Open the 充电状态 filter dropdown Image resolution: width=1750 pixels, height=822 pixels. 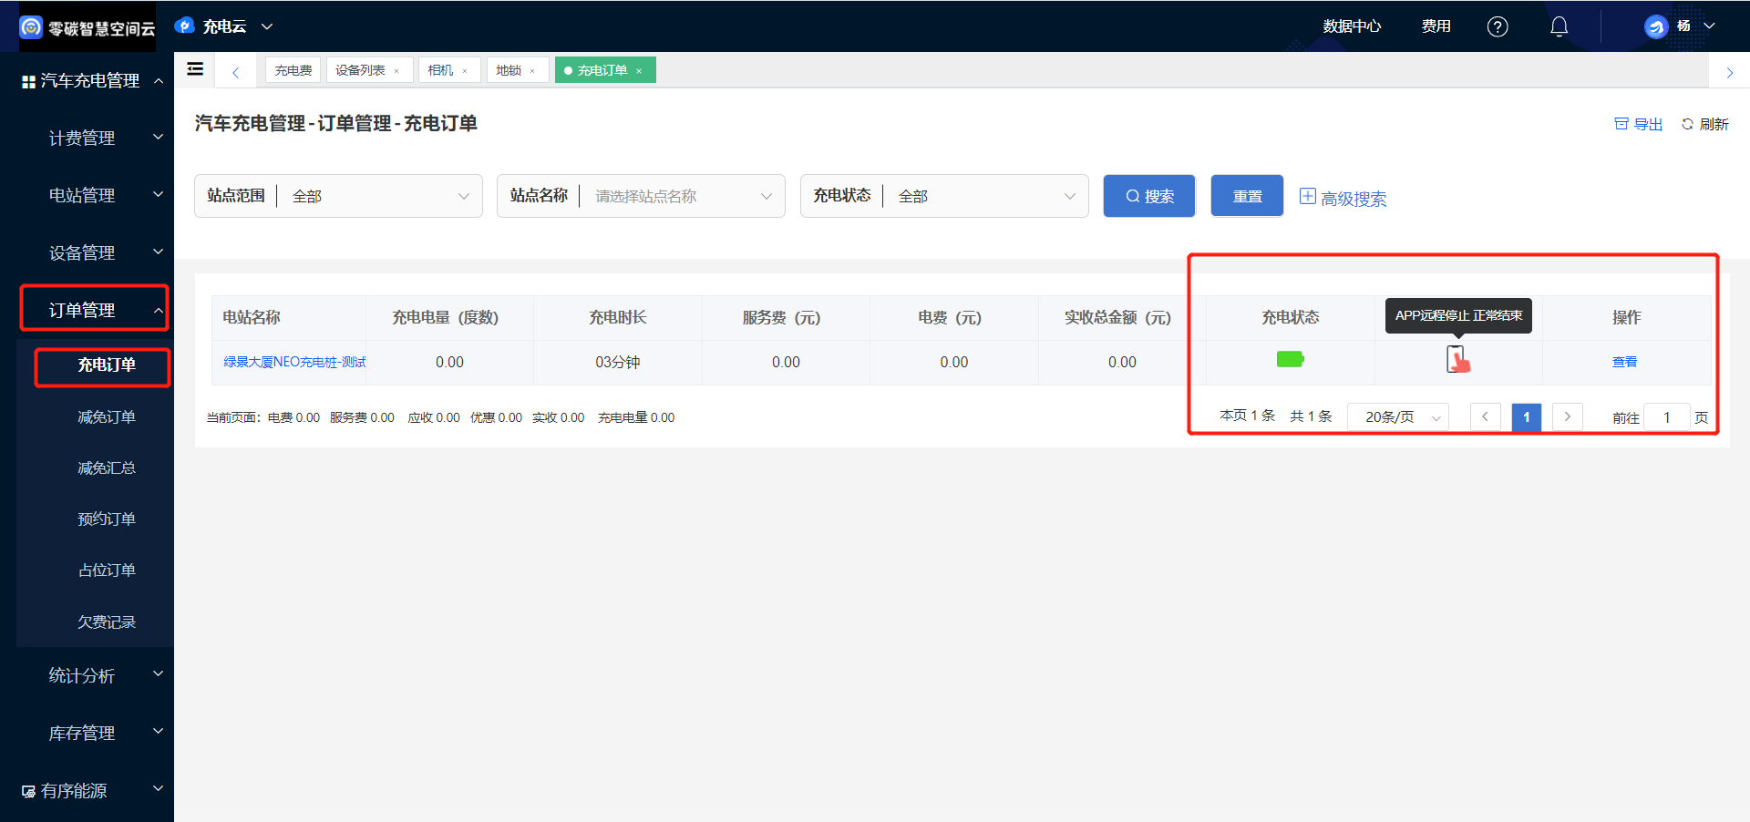(x=944, y=196)
